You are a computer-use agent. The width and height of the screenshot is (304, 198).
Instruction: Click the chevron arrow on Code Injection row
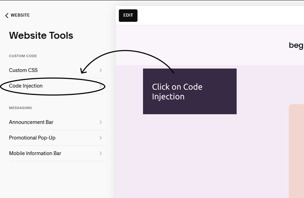[x=101, y=86]
